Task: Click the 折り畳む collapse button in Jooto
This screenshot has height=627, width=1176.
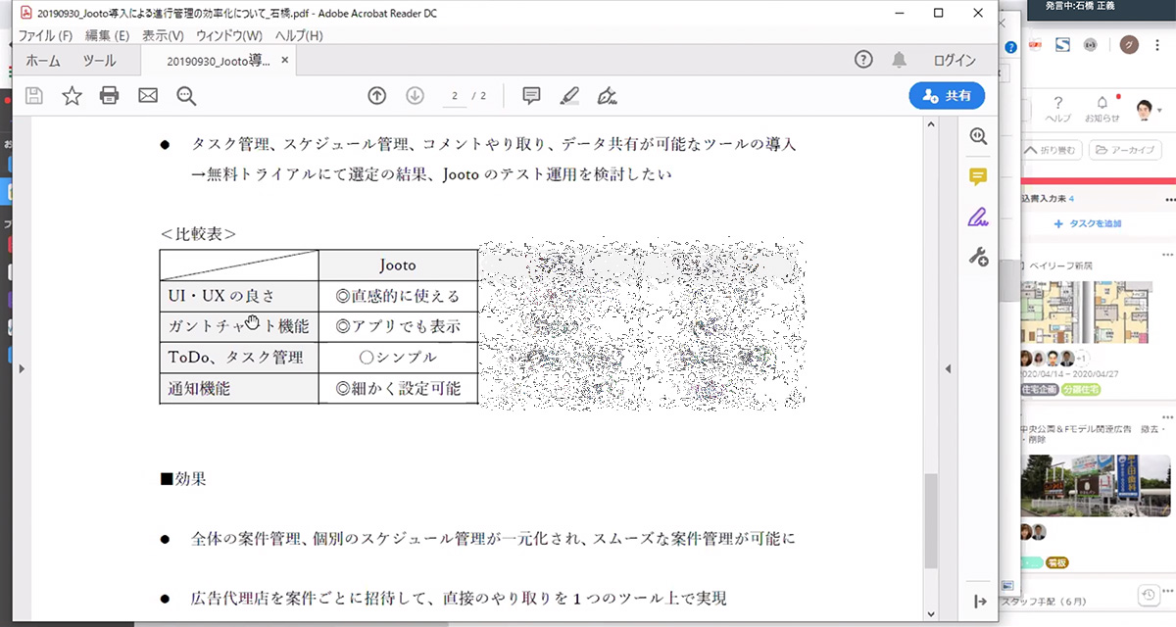Action: (x=1050, y=150)
